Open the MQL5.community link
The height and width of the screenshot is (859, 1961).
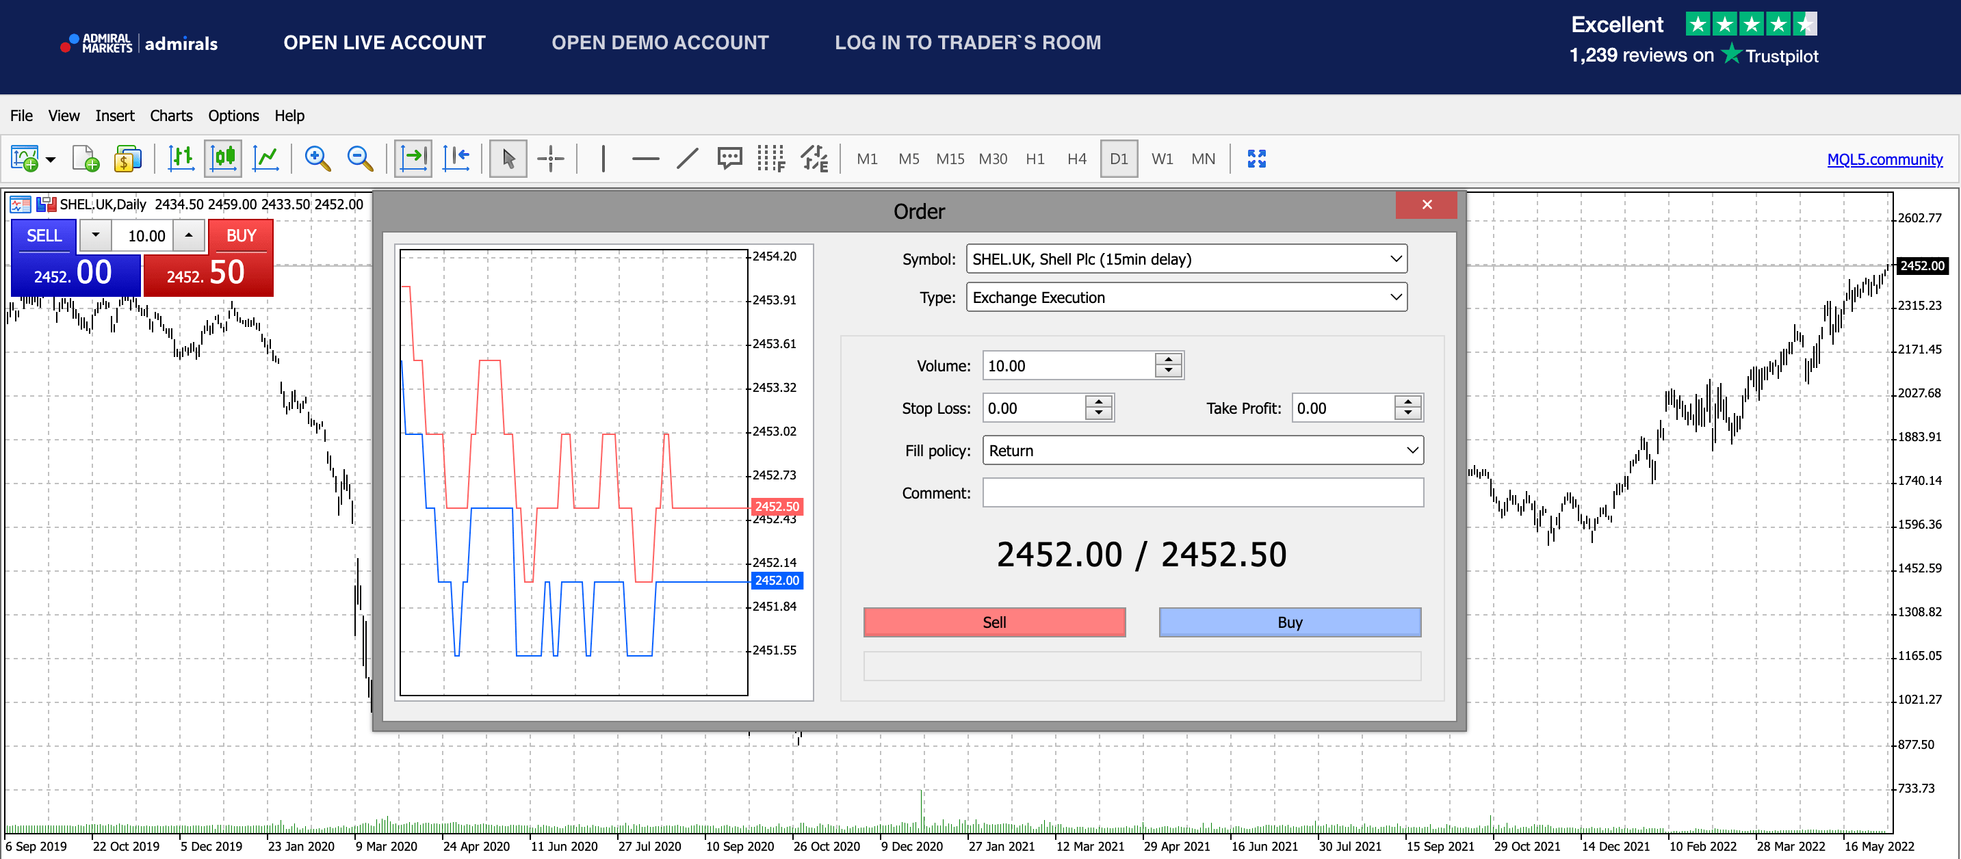(1884, 159)
